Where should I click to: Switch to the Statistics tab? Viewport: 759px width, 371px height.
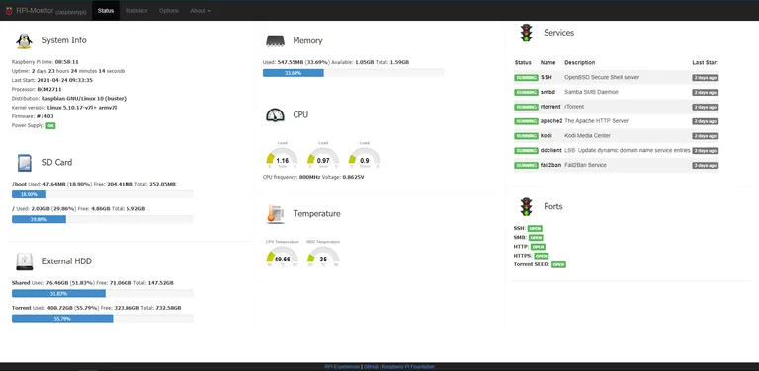[x=136, y=11]
